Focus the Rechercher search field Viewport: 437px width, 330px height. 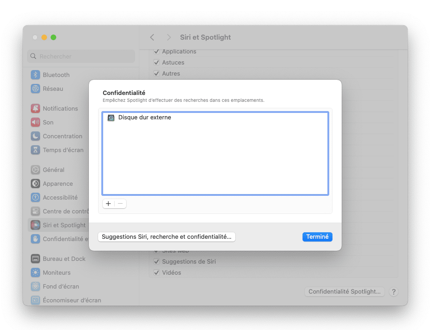(x=81, y=56)
